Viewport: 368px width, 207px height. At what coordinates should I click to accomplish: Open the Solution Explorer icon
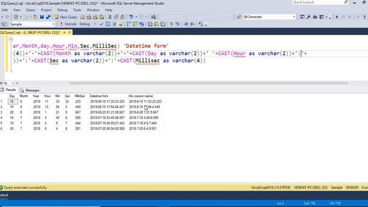click(302, 17)
